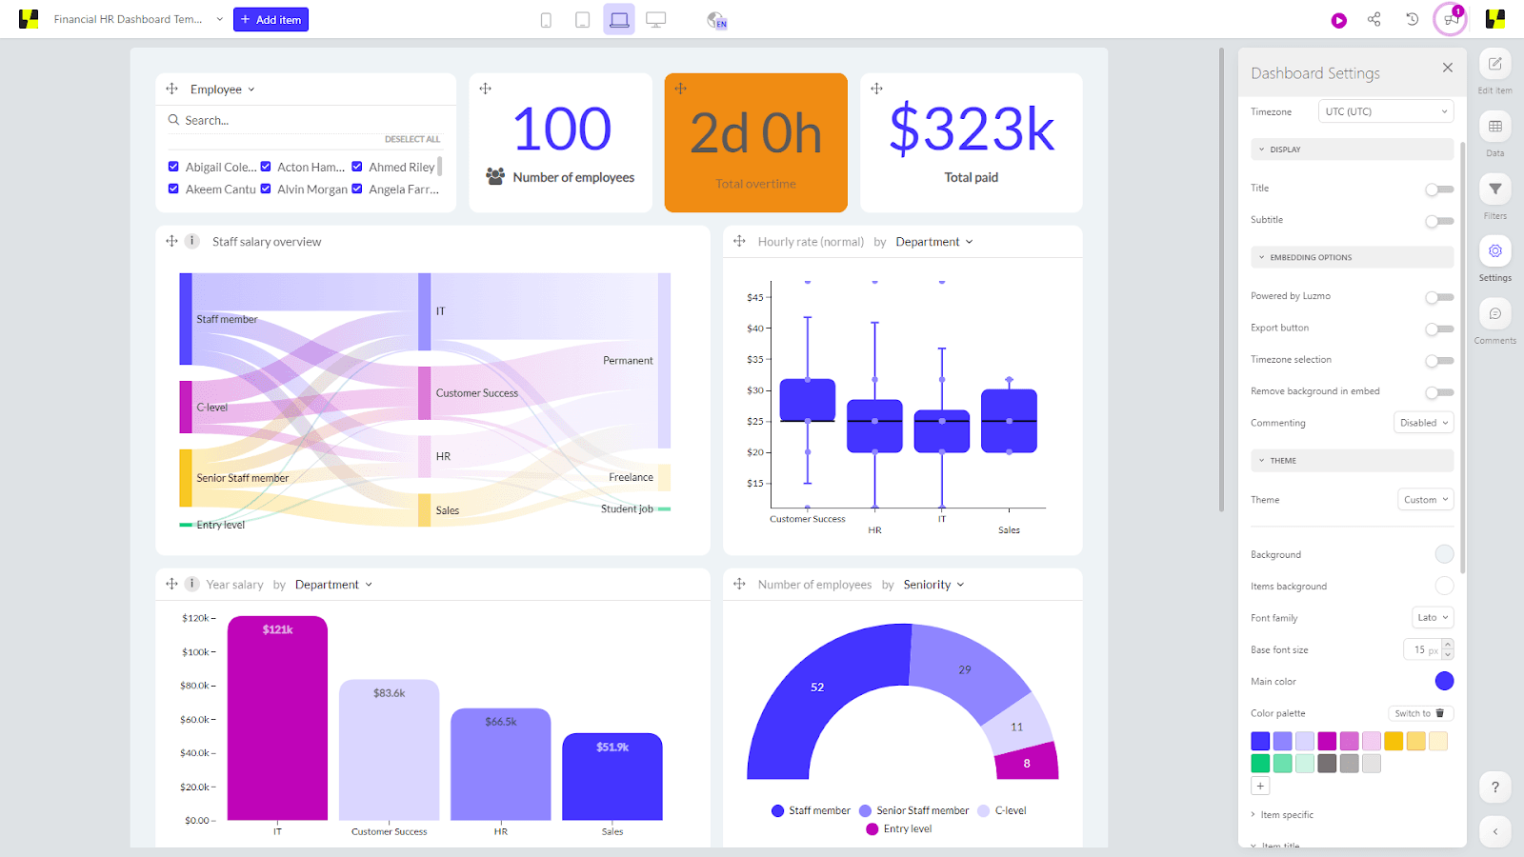Image resolution: width=1524 pixels, height=857 pixels.
Task: Click DESELECT ALL in the Employee filter
Action: [x=411, y=139]
